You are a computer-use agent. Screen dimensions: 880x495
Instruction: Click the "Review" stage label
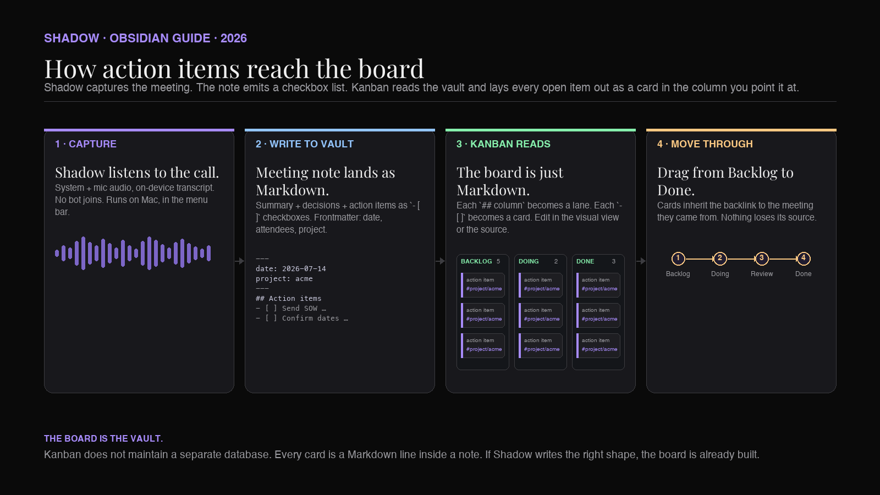pyautogui.click(x=762, y=274)
